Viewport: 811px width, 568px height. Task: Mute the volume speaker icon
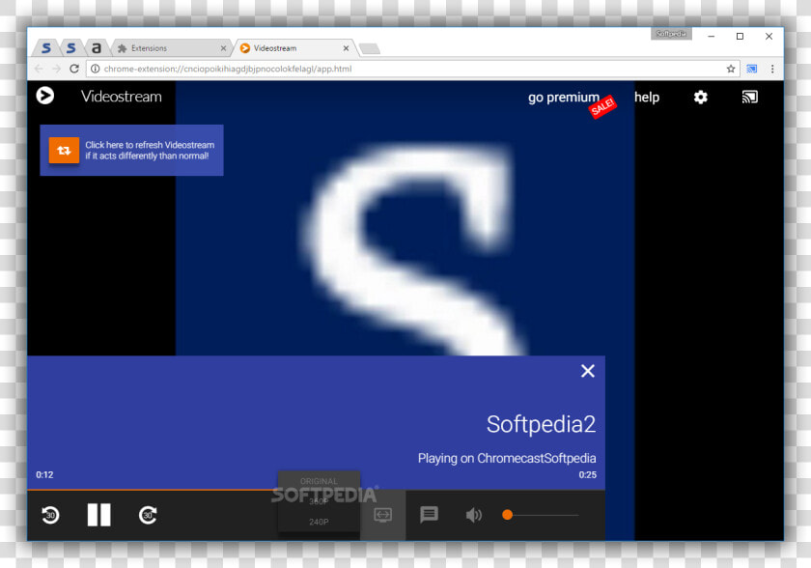(473, 515)
